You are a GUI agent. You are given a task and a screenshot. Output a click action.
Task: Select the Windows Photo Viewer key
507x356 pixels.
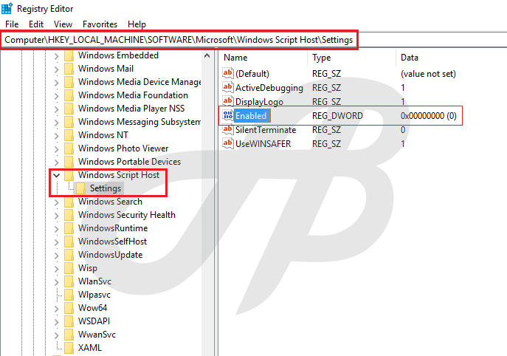tap(123, 148)
